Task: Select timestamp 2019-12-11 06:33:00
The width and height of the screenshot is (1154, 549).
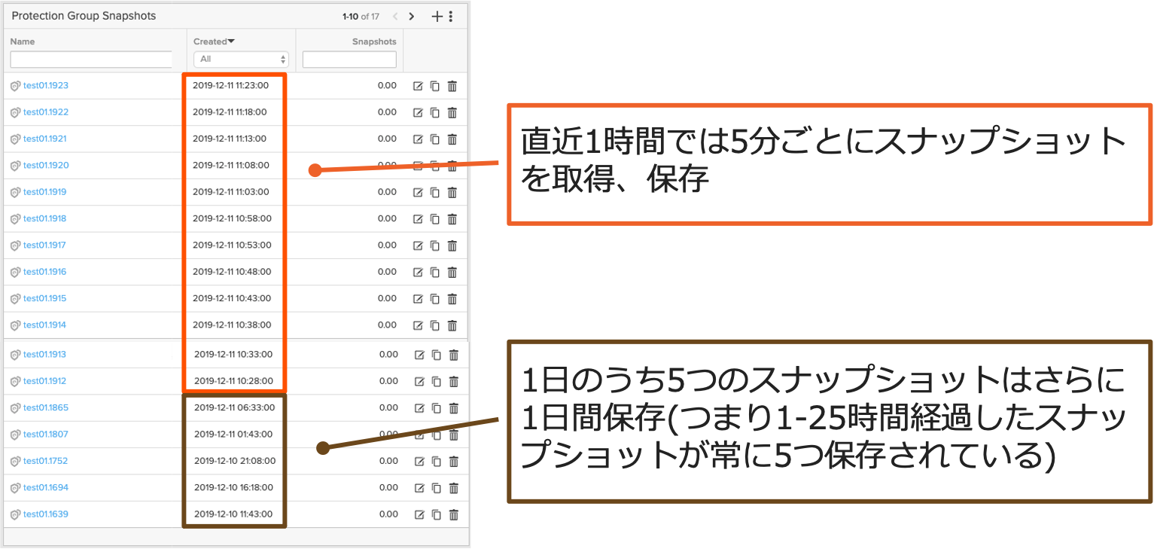Action: coord(234,408)
